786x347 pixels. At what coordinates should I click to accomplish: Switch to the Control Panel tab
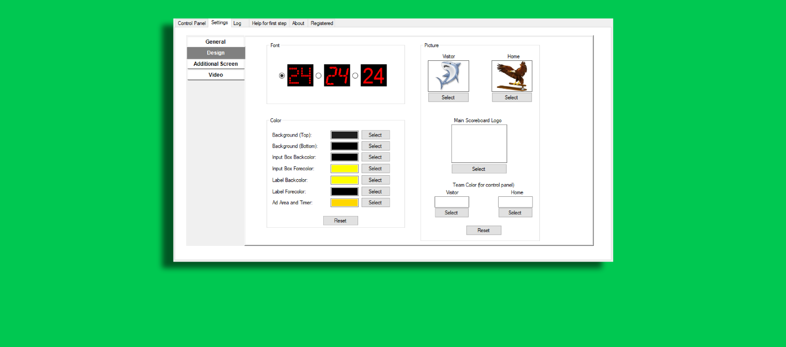tap(192, 23)
